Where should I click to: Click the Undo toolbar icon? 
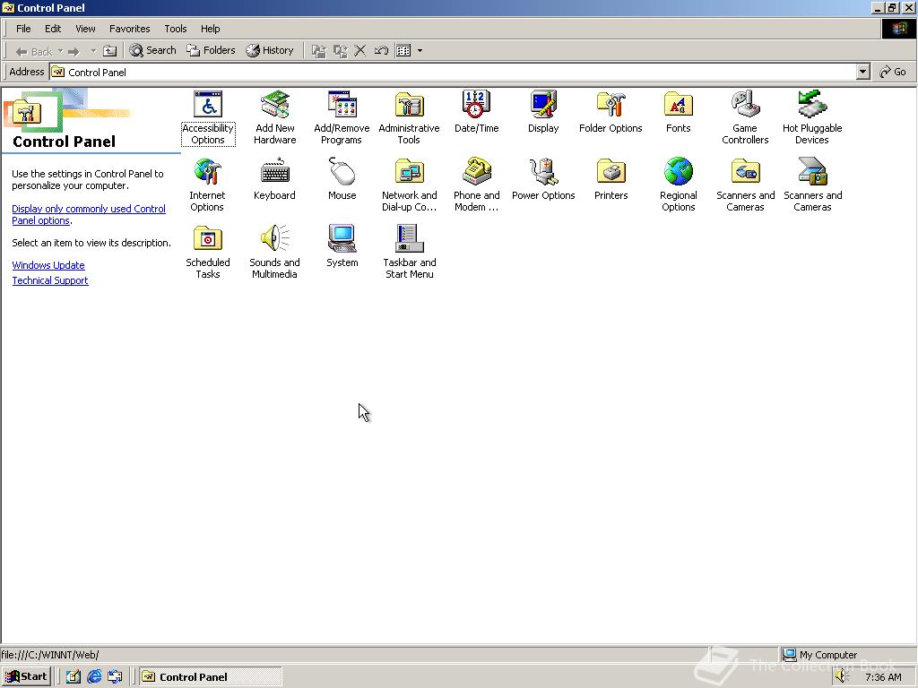click(x=381, y=51)
